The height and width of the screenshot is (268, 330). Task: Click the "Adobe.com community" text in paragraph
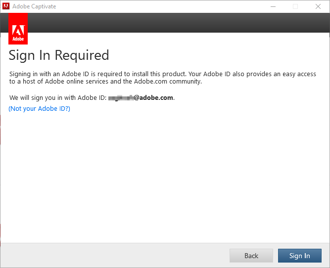(x=168, y=82)
